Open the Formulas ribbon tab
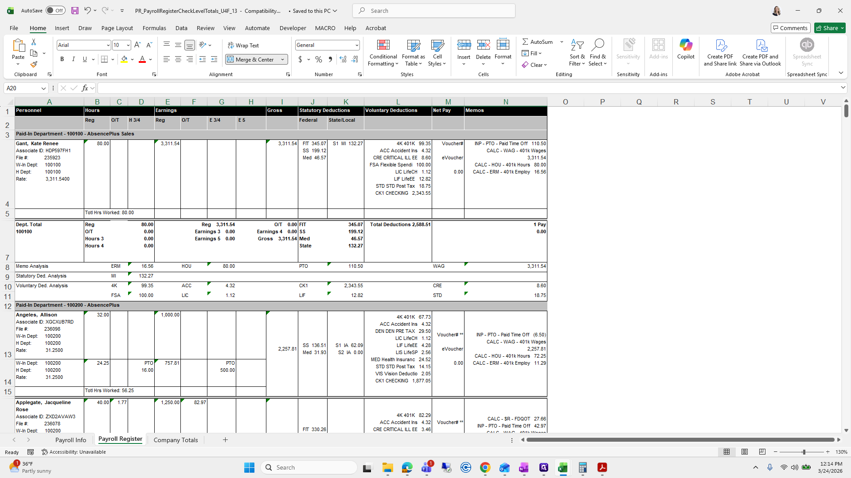The width and height of the screenshot is (851, 478). tap(154, 28)
